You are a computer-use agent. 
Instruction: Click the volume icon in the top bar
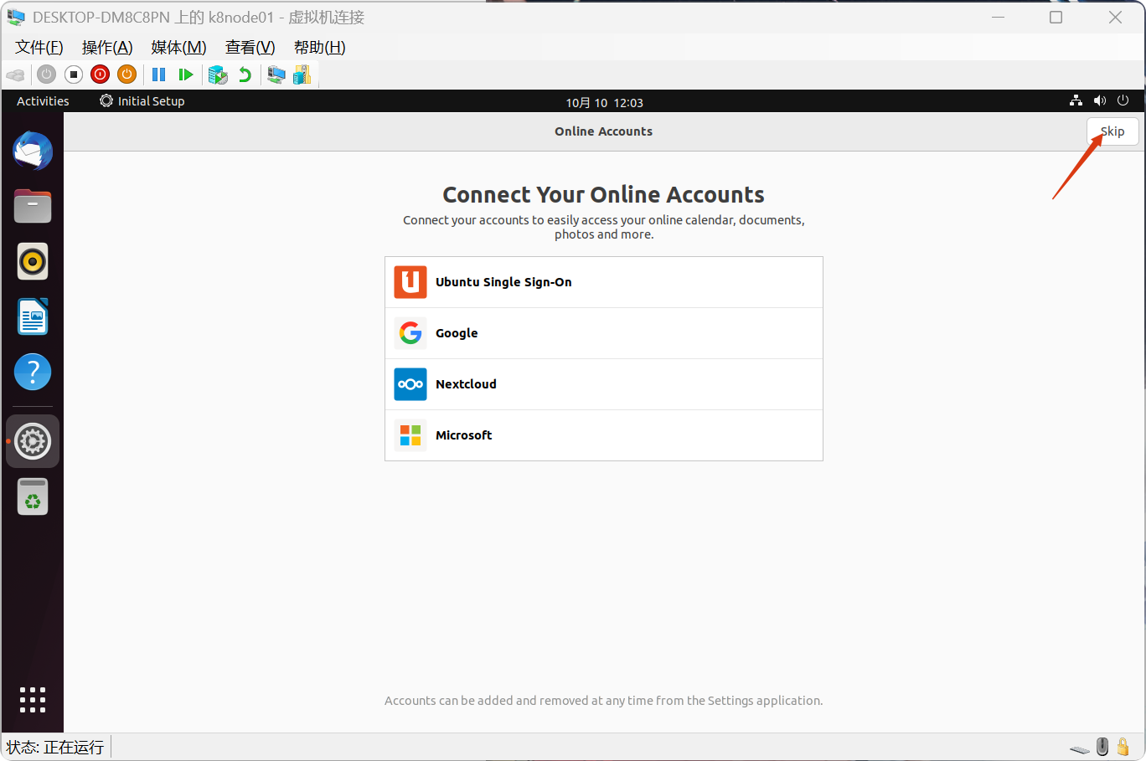click(x=1100, y=100)
